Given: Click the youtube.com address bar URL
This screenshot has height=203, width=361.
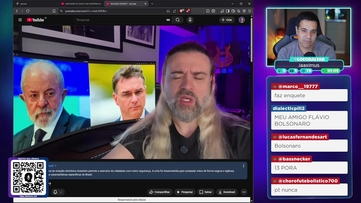Looking at the screenshot, I should [x=86, y=11].
